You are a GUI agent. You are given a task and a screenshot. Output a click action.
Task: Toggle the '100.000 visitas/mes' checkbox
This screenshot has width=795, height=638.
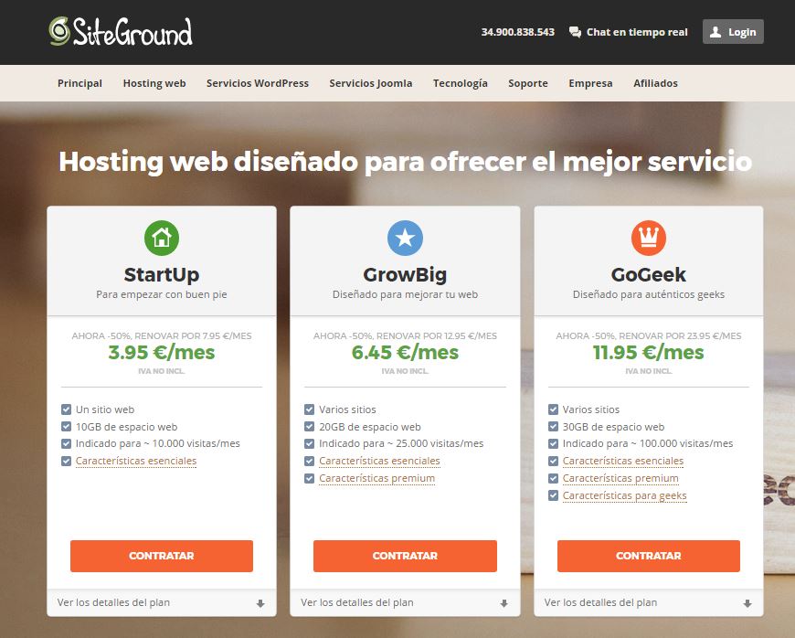click(553, 443)
